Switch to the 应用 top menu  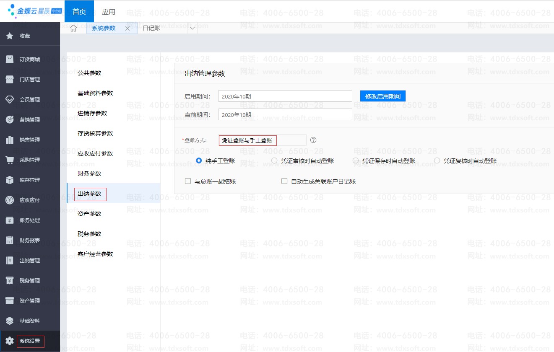(x=109, y=12)
